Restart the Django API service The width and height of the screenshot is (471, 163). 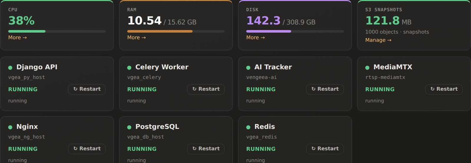(x=87, y=89)
